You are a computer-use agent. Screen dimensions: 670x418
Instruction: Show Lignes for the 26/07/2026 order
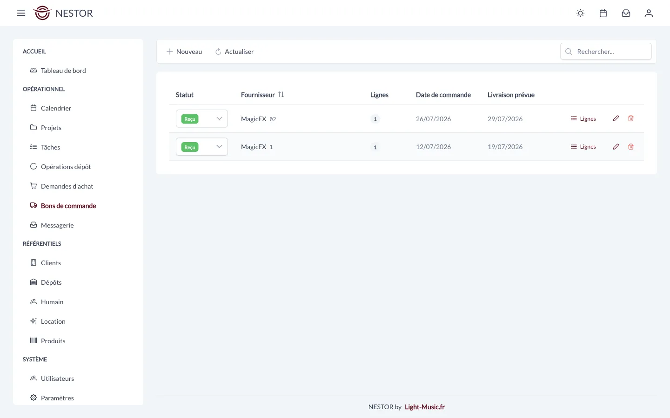[583, 118]
